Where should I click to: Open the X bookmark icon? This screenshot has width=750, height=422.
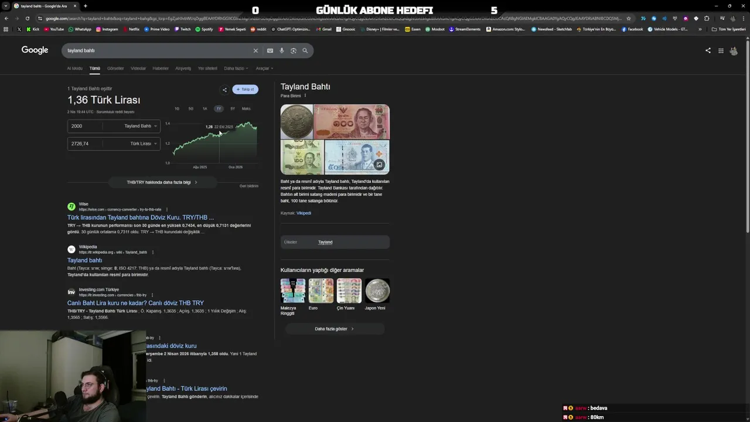[x=19, y=29]
